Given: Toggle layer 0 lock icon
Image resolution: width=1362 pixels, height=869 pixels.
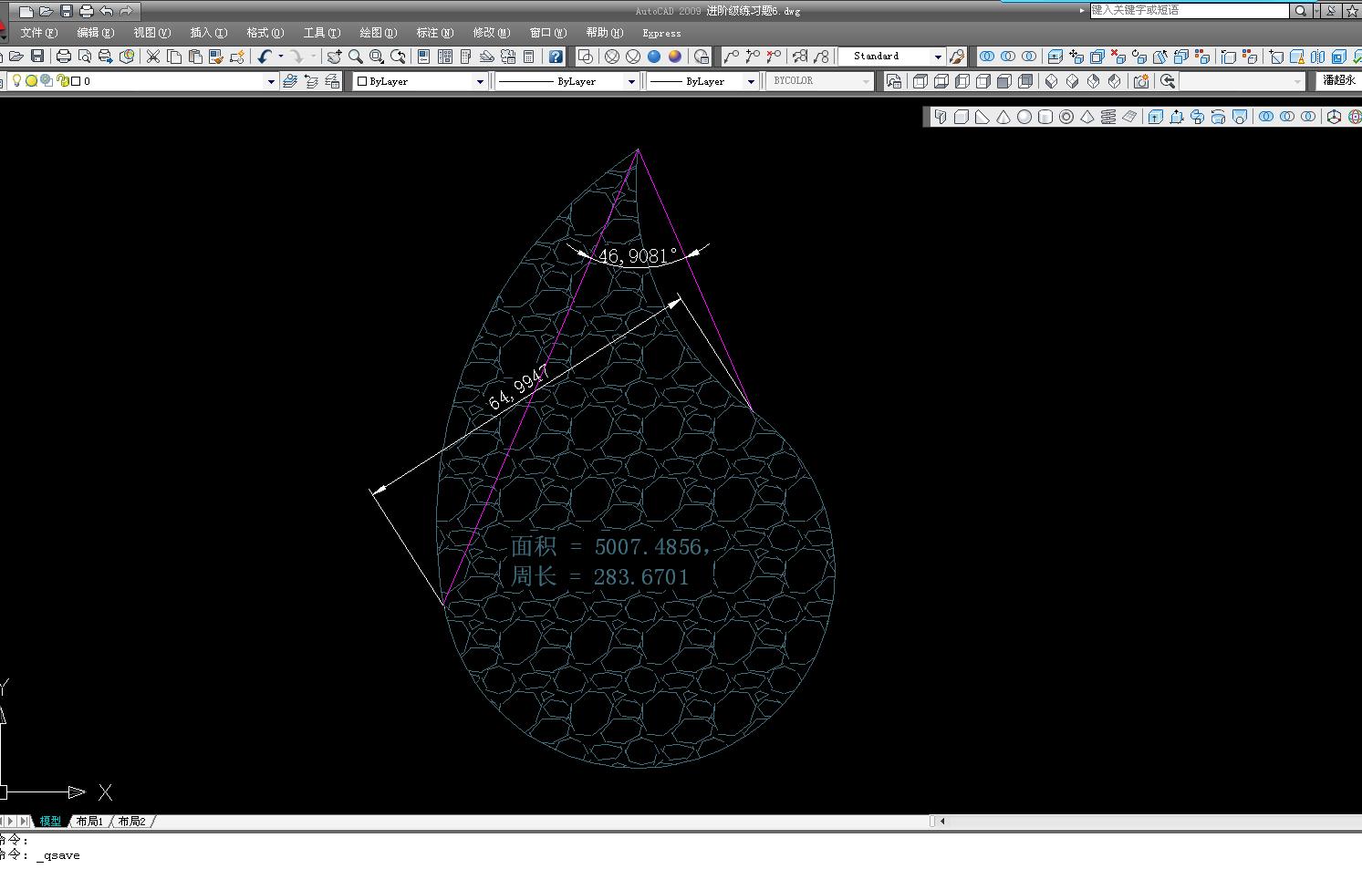Looking at the screenshot, I should [62, 81].
